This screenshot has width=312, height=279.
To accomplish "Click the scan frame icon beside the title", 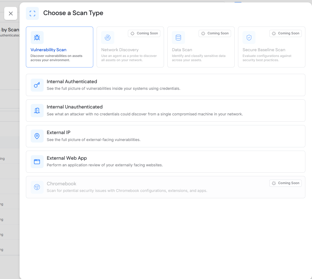I will 32,13.
